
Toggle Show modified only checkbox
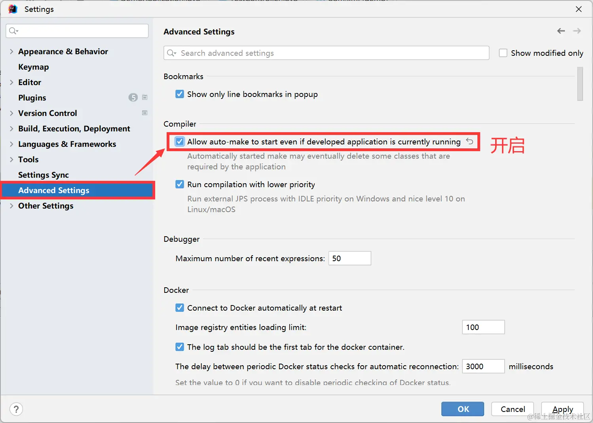click(503, 53)
